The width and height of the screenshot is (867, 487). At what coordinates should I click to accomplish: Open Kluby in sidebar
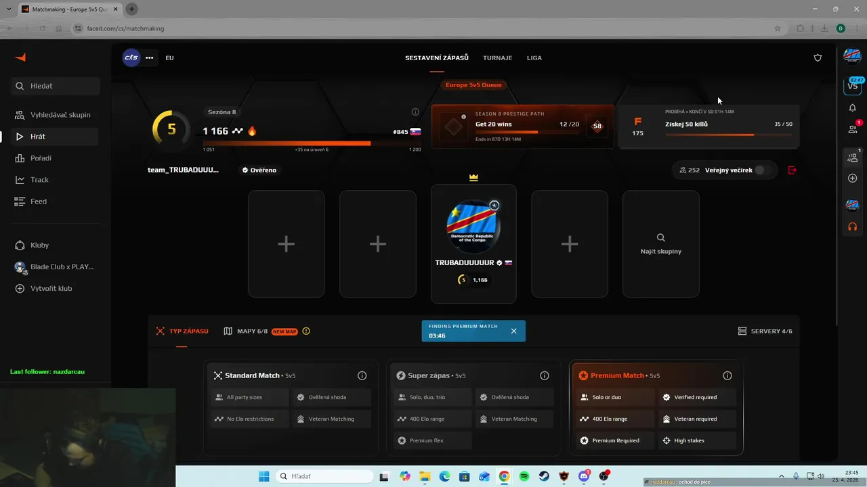[x=56, y=245]
